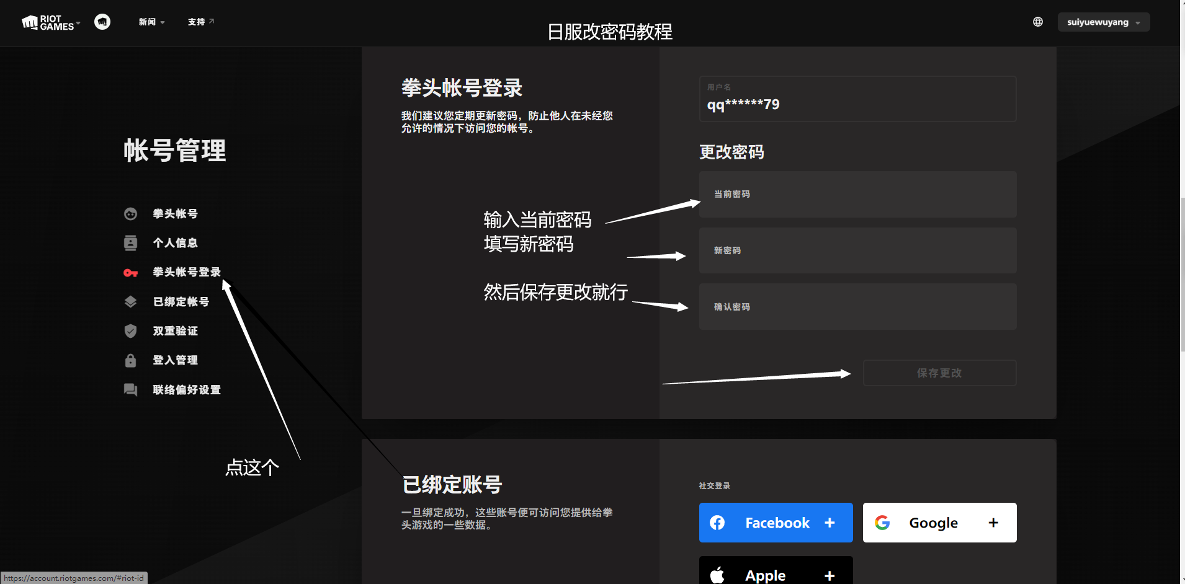Click the 更改密码 heading
Image resolution: width=1185 pixels, height=584 pixels.
(731, 152)
